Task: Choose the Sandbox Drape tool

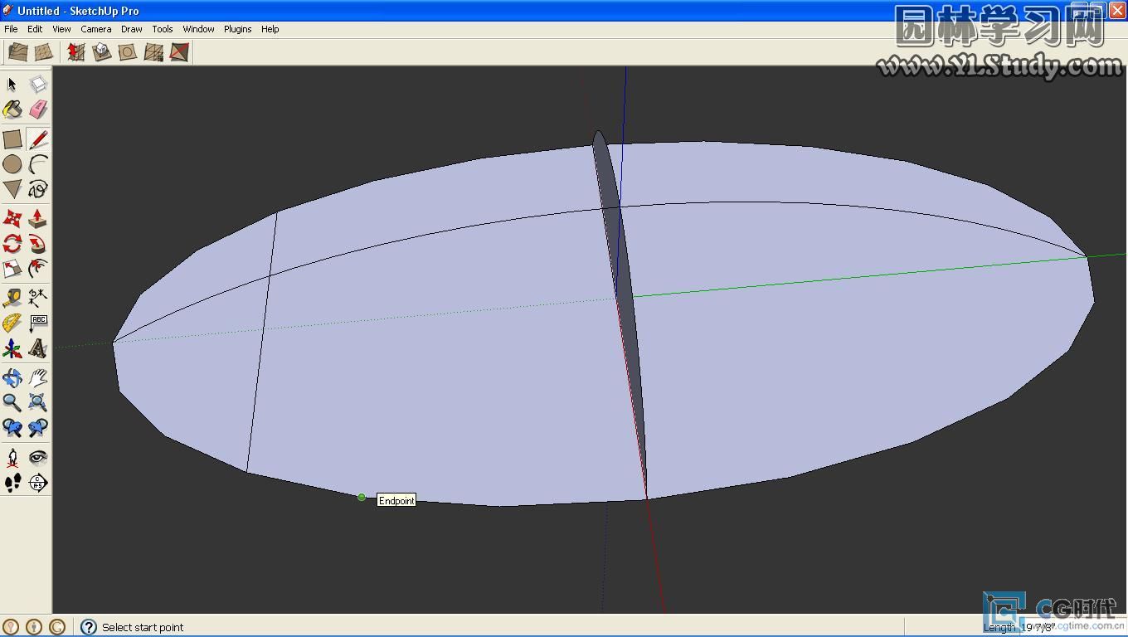Action: (127, 52)
